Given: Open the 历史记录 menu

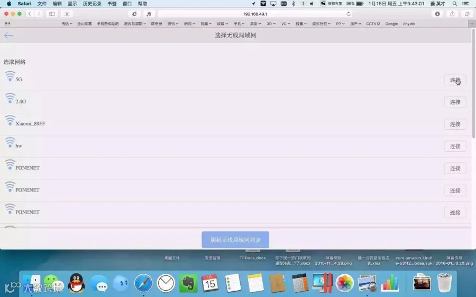Looking at the screenshot, I should 92,4.
